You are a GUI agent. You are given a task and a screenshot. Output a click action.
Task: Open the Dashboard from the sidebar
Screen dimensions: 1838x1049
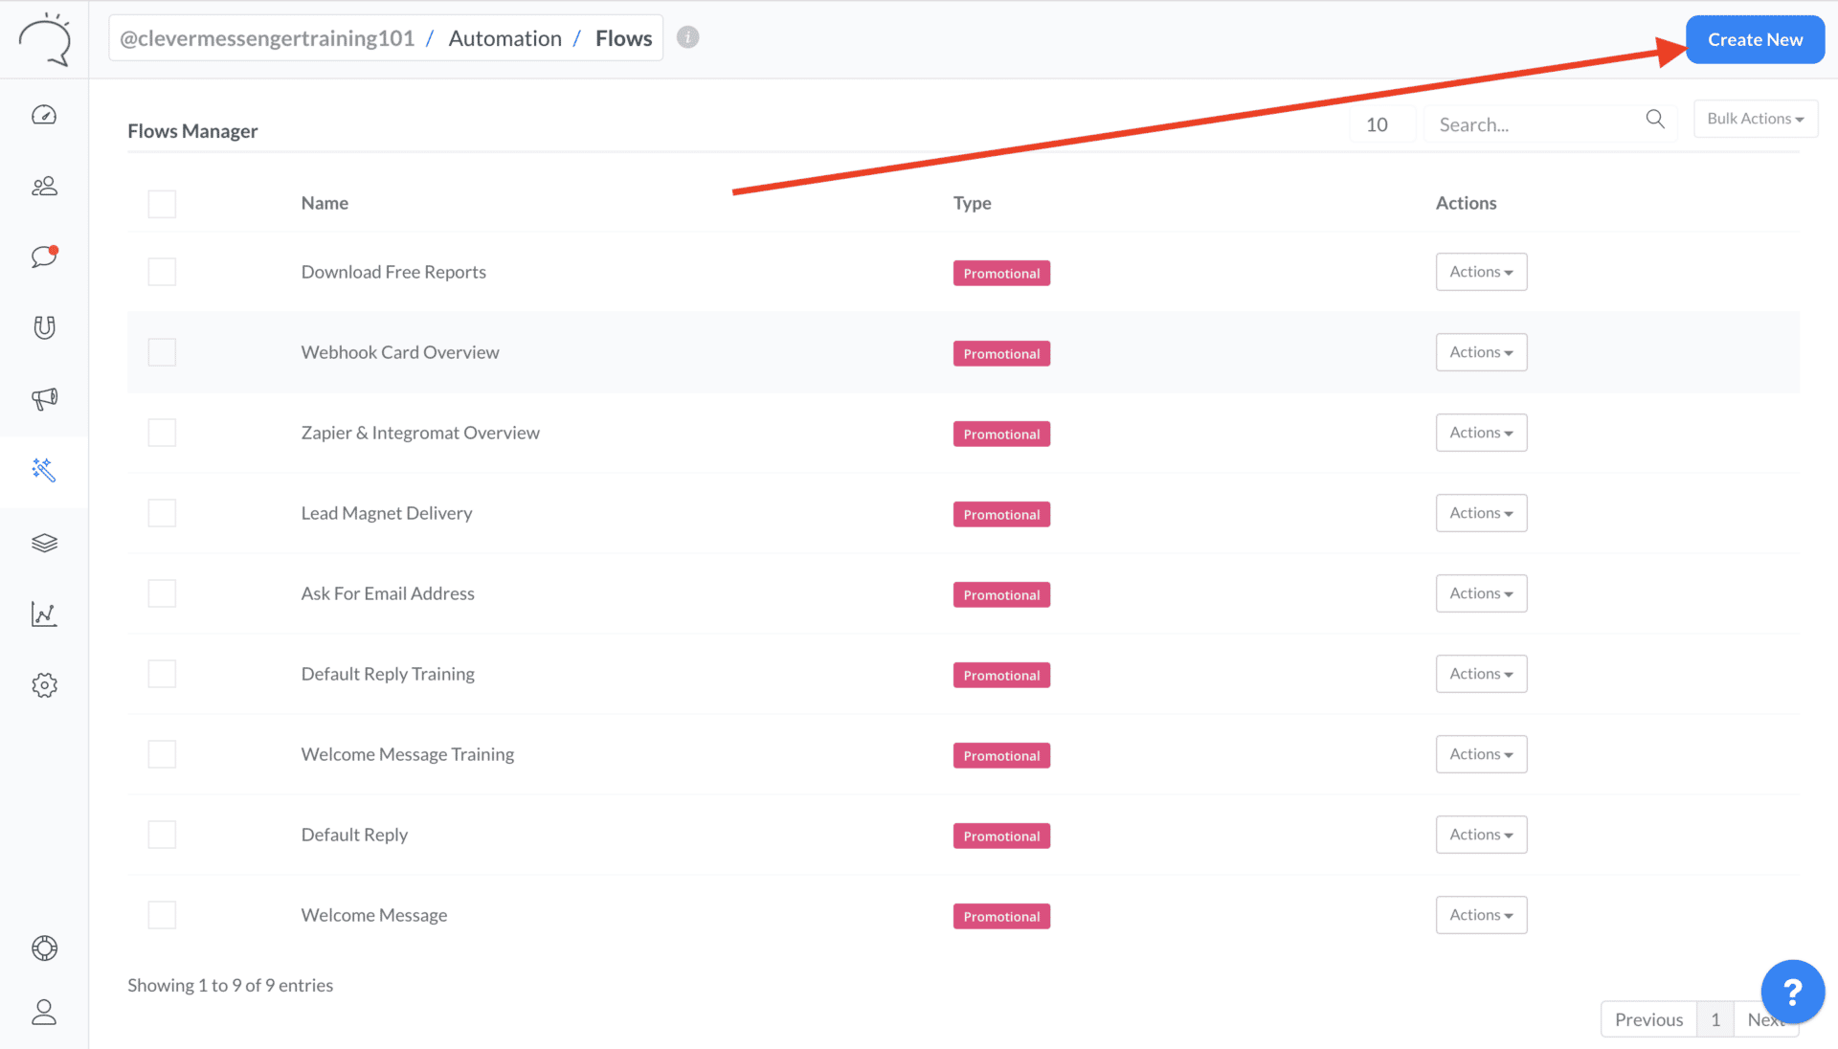pyautogui.click(x=44, y=114)
